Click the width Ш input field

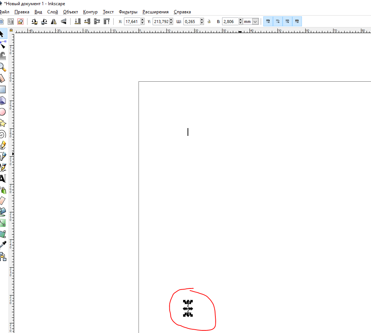point(192,22)
